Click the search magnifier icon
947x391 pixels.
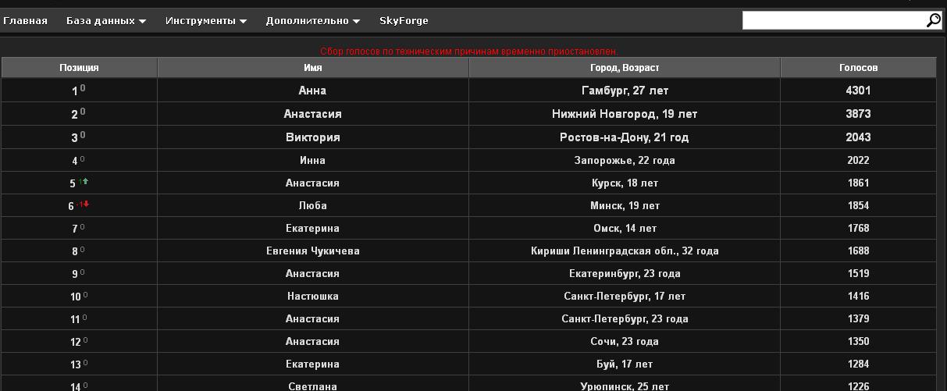[x=933, y=20]
